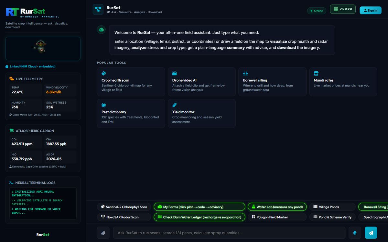The image size is (388, 242).
Task: Click the Drone video AI clapperboard icon
Action: point(175,74)
